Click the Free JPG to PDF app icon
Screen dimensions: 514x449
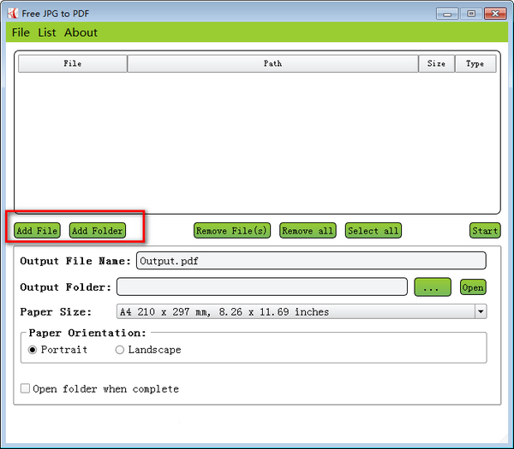click(13, 13)
